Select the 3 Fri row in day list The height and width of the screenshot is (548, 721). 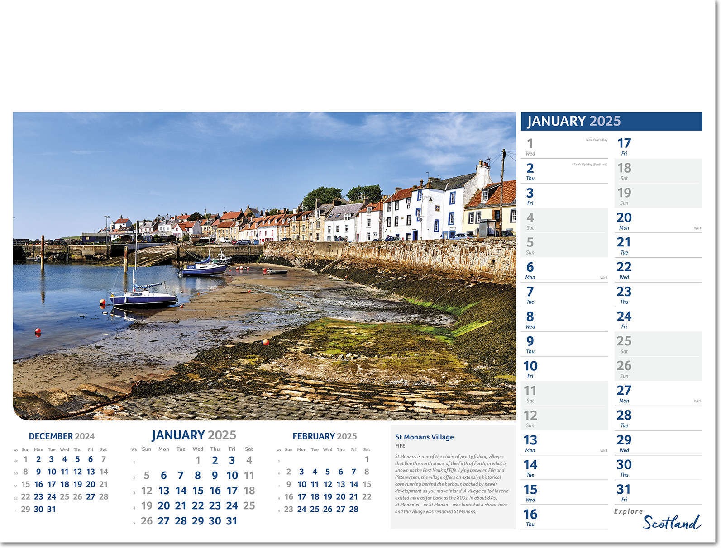(564, 196)
